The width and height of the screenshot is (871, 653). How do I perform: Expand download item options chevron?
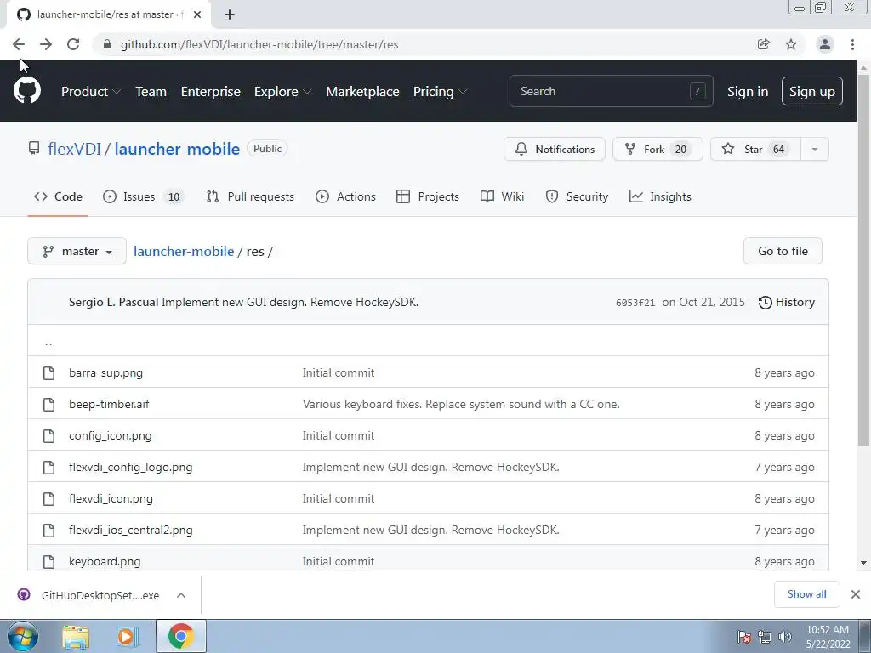[x=181, y=595]
